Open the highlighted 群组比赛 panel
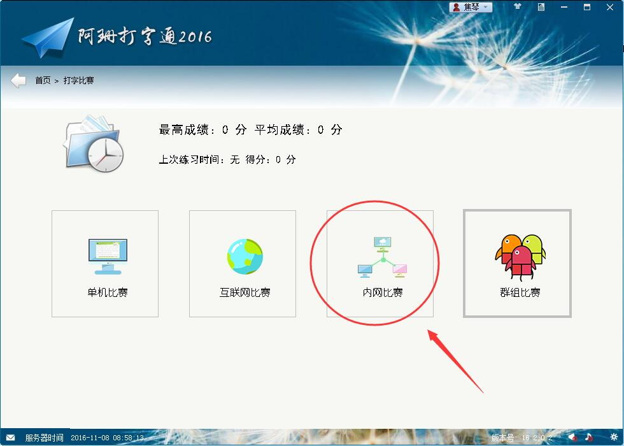Image resolution: width=624 pixels, height=446 pixels. coord(517,264)
